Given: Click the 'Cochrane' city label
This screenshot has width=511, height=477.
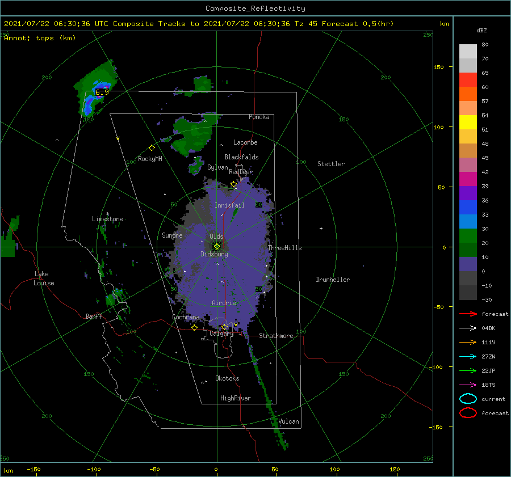Looking at the screenshot, I should [x=186, y=317].
